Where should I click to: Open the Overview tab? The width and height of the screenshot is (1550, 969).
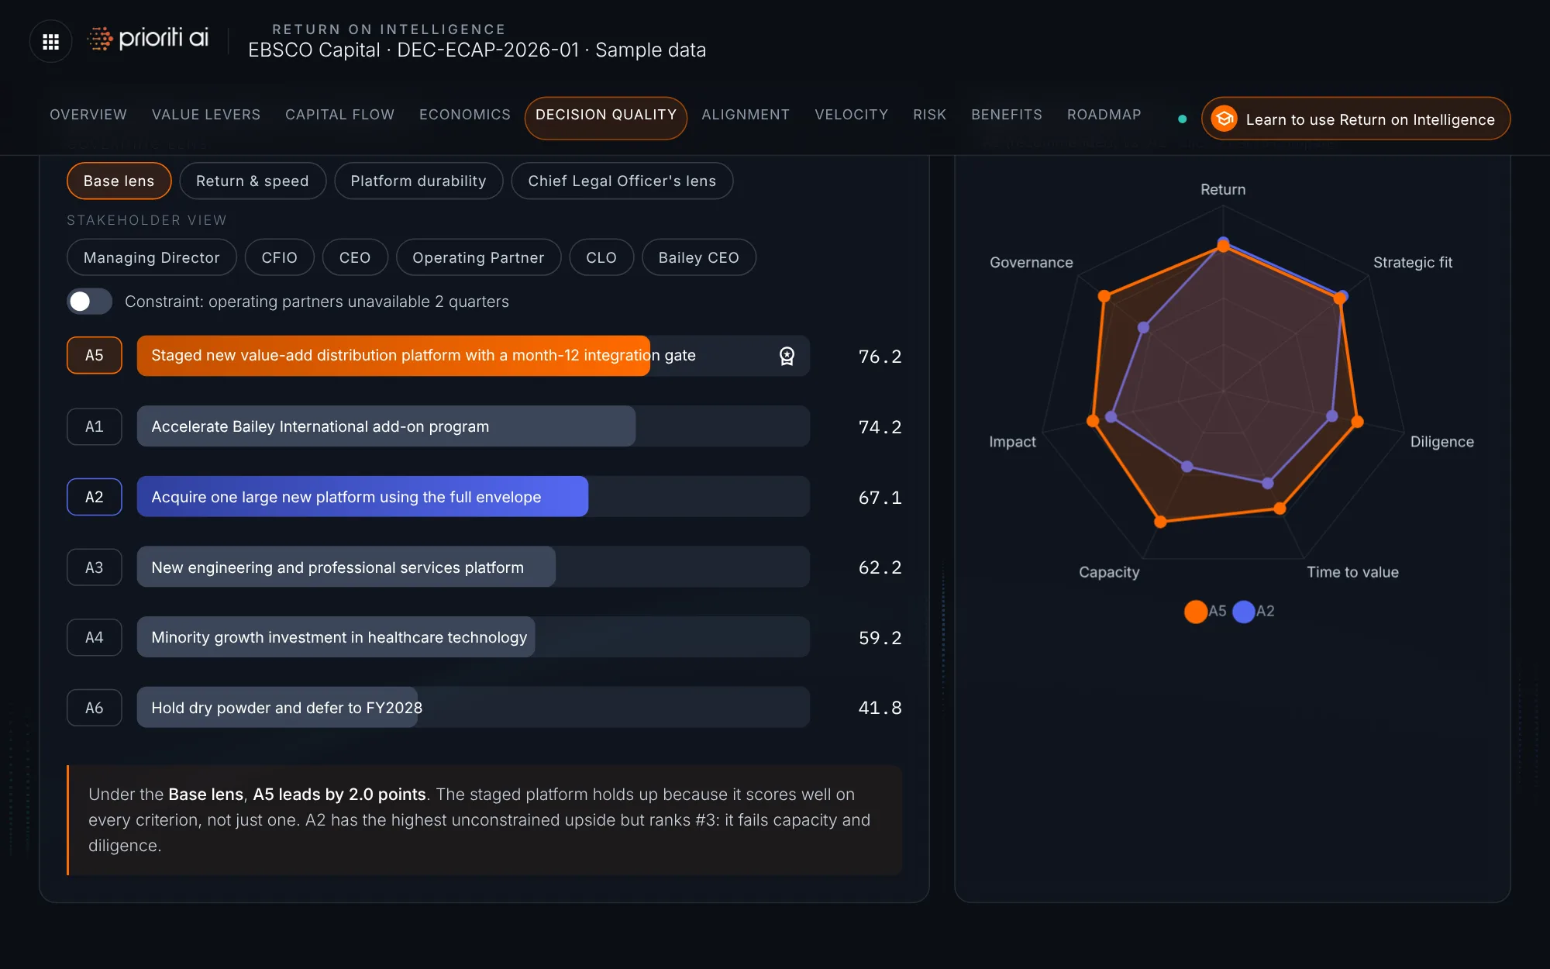[88, 115]
